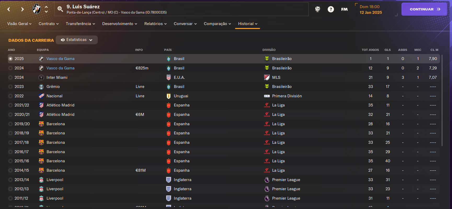
Task: Open the help question mark icon
Action: [331, 9]
